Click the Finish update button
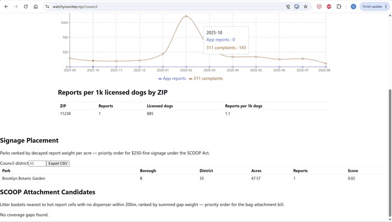Image resolution: width=392 pixels, height=222 pixels. 372,7
